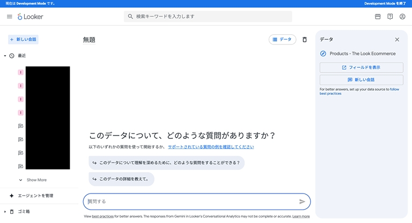Click 新しい会話 button in データ panel
The image size is (412, 223).
(x=361, y=80)
